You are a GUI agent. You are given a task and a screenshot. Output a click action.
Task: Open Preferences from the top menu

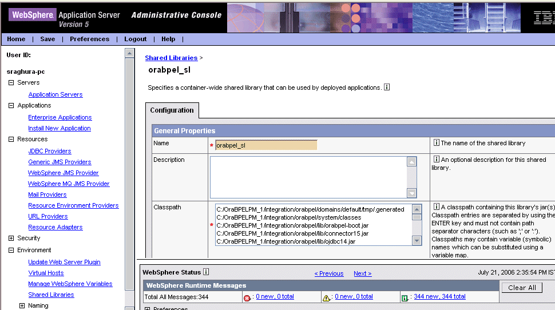[90, 39]
